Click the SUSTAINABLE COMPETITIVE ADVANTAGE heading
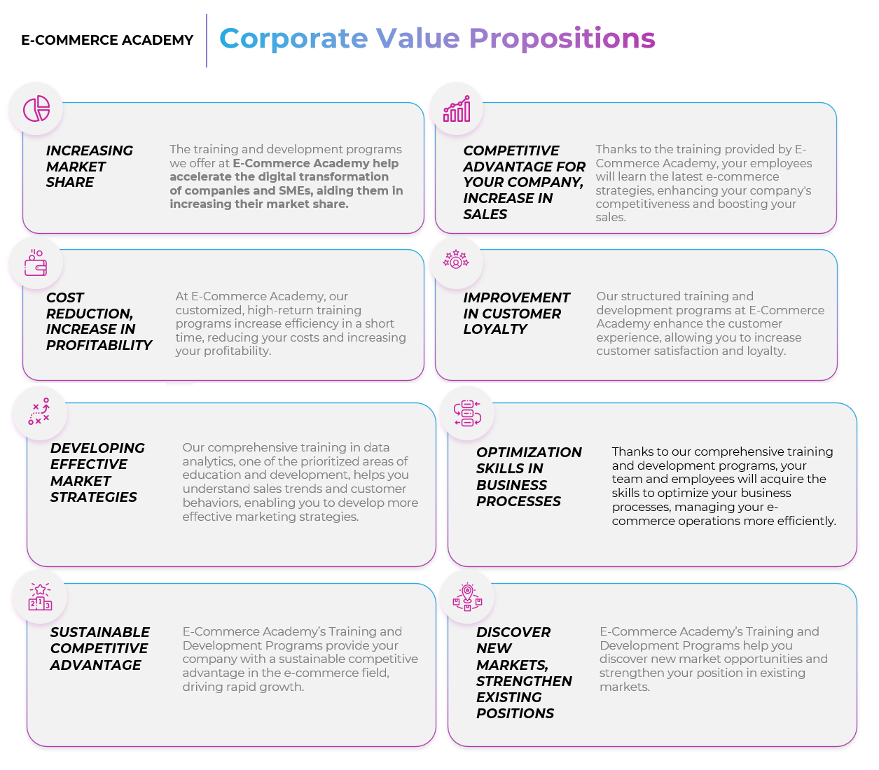 tap(99, 648)
